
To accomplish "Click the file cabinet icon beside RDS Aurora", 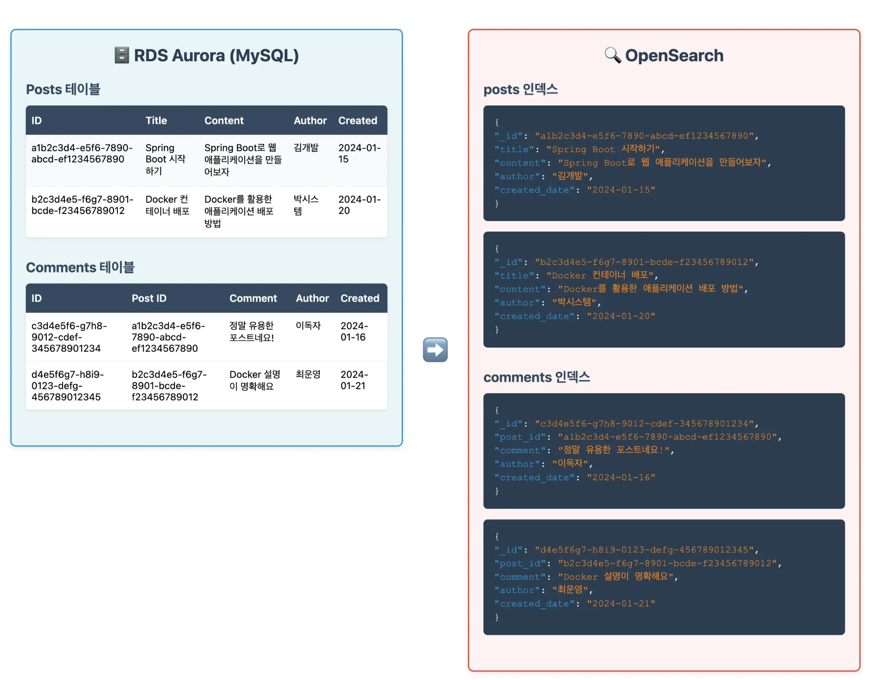I will click(x=121, y=56).
